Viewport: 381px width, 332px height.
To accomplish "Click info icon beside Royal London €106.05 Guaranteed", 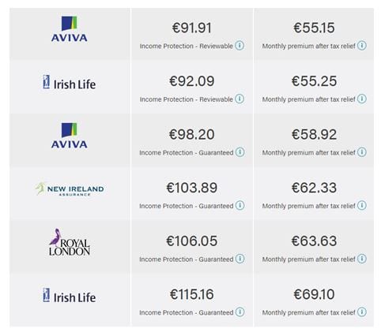I will click(240, 259).
